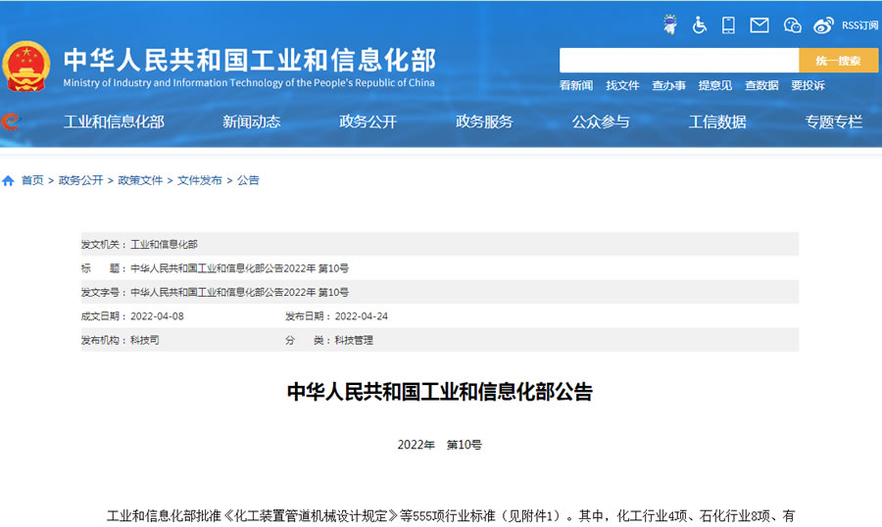Screen dimensions: 882x527
Task: Open the wheelchair accessibility mode icon
Action: pyautogui.click(x=700, y=25)
